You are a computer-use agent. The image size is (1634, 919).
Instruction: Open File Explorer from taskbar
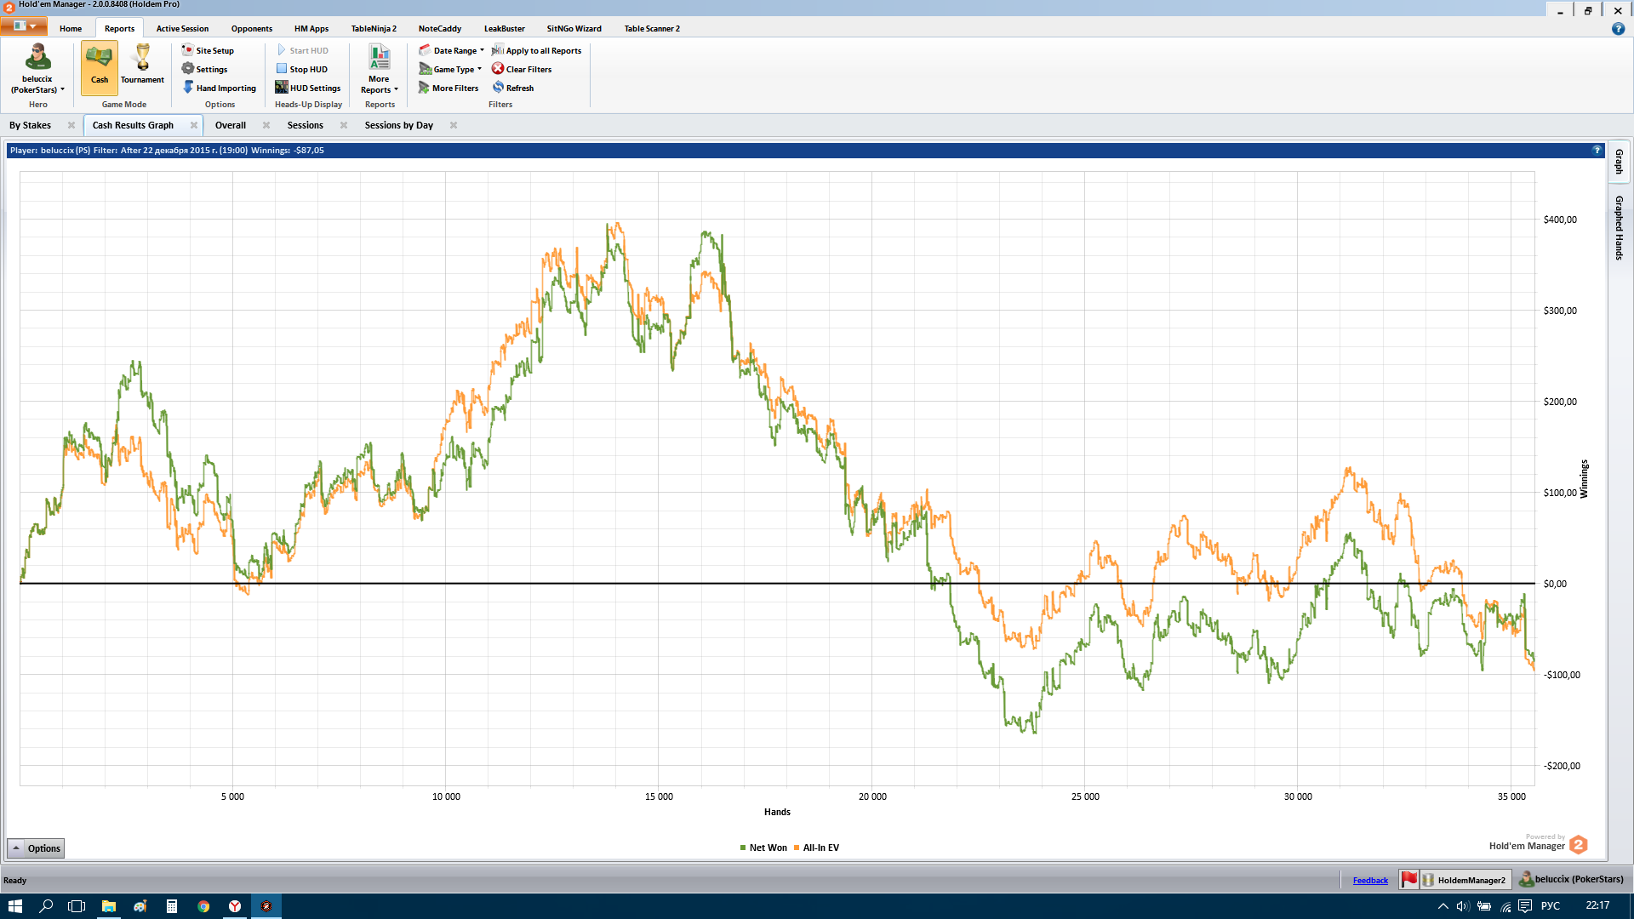coord(109,906)
